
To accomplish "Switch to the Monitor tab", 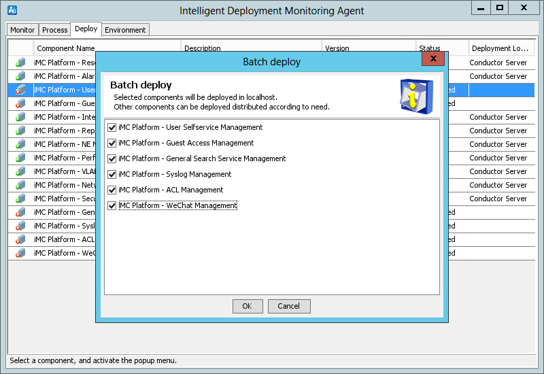I will coord(22,30).
